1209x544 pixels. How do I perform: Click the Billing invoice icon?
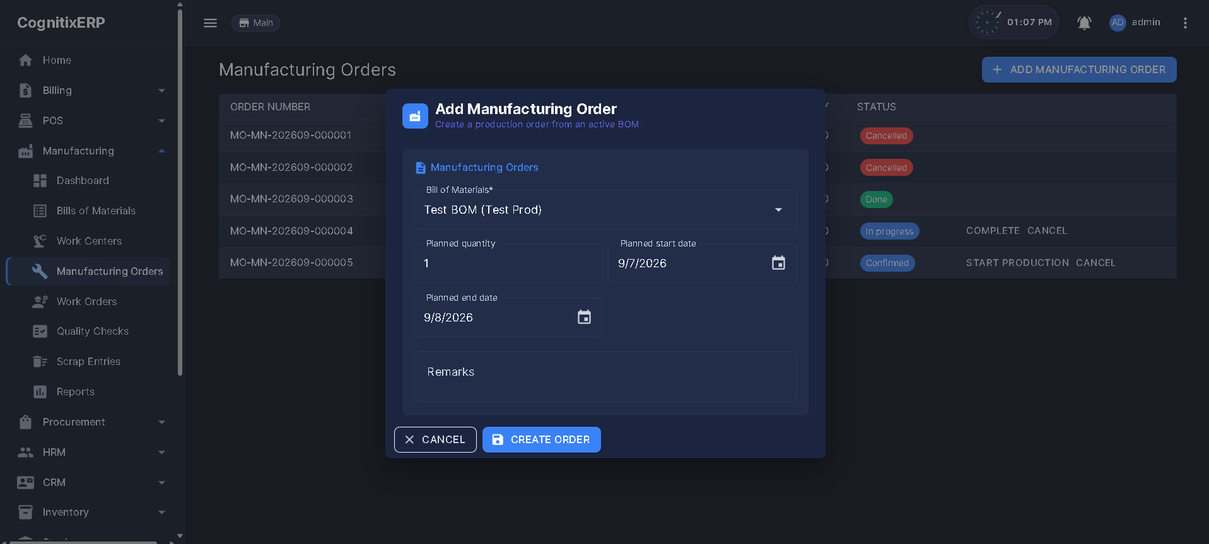25,90
